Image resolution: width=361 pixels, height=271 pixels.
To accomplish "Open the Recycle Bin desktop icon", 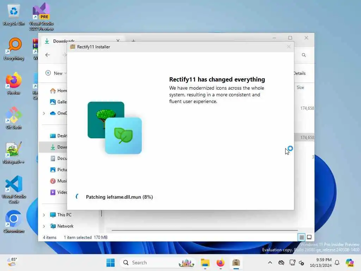I will pyautogui.click(x=14, y=14).
